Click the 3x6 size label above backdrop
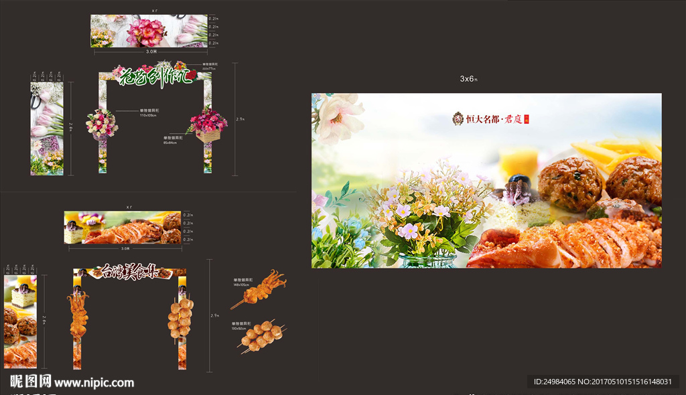The width and height of the screenshot is (686, 395). tap(468, 79)
